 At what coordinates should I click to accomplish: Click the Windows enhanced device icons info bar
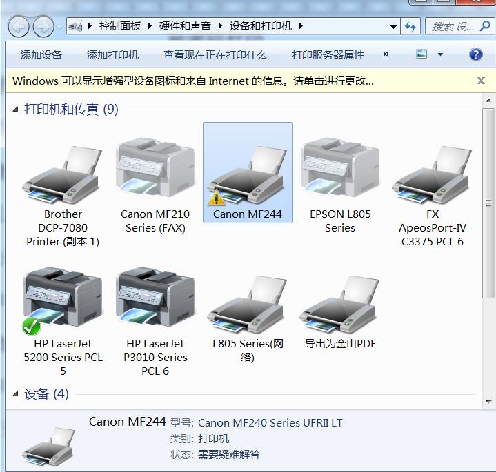[x=193, y=81]
